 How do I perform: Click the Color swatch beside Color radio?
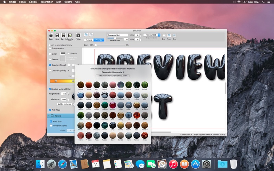tap(63, 53)
